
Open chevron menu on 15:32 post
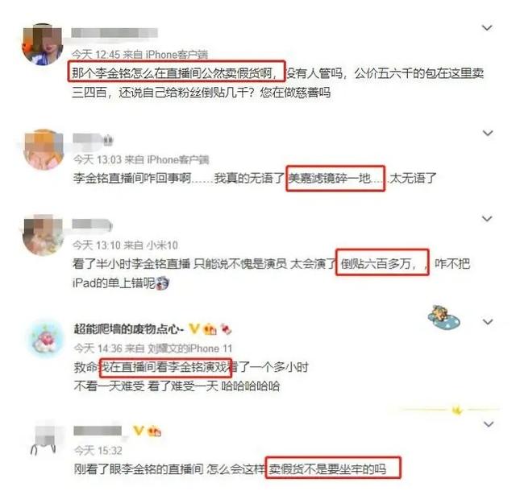point(488,424)
